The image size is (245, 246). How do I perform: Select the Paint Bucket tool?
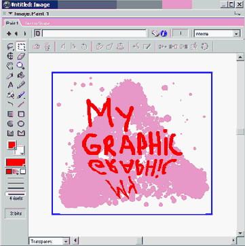pyautogui.click(x=21, y=75)
